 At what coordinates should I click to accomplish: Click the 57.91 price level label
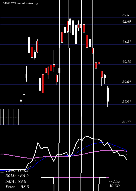[127, 102]
